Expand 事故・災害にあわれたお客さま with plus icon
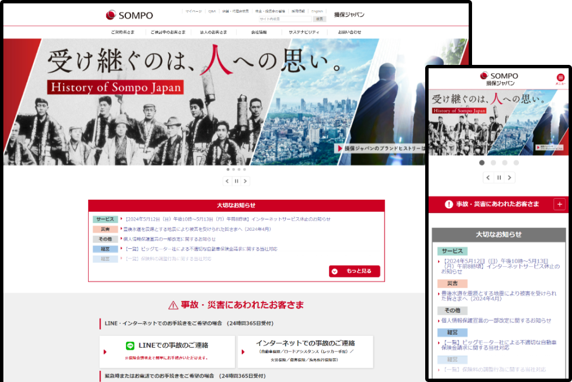This screenshot has height=382, width=572. click(560, 204)
